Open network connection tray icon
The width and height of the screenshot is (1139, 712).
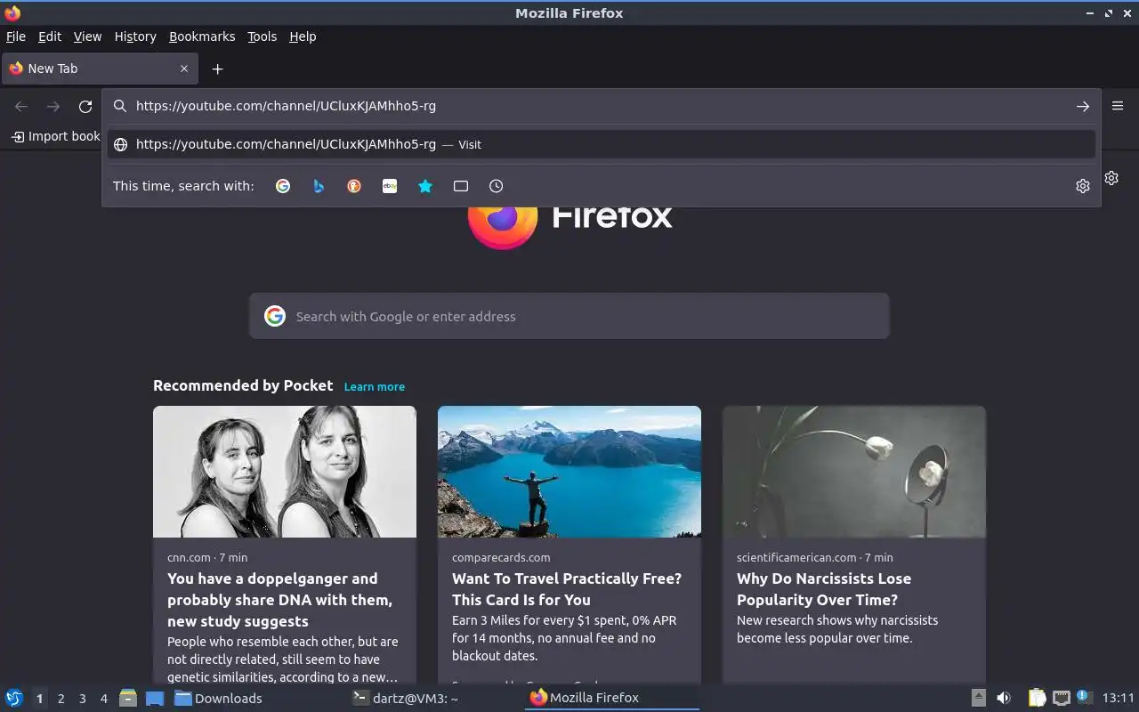click(x=1061, y=698)
